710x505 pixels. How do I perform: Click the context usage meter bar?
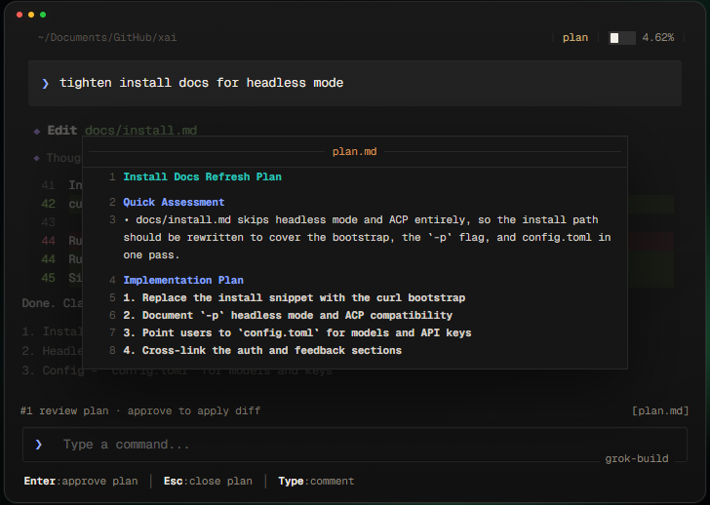coord(621,38)
